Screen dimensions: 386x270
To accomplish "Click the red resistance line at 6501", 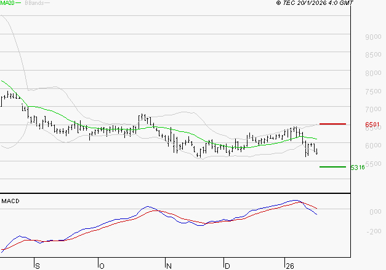I will 332,124.
